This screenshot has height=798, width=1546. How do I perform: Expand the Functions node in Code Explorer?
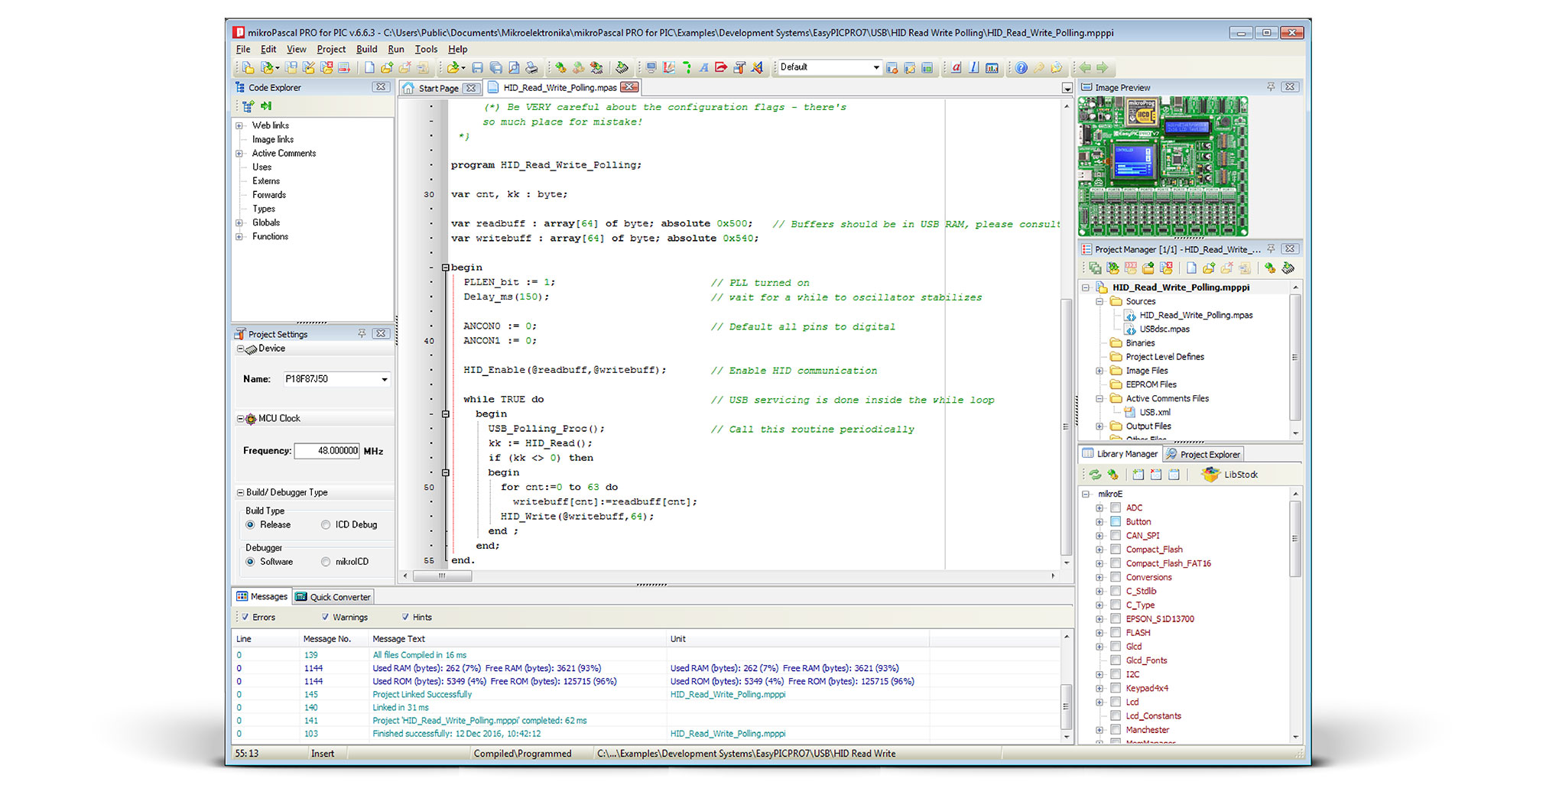pos(239,237)
